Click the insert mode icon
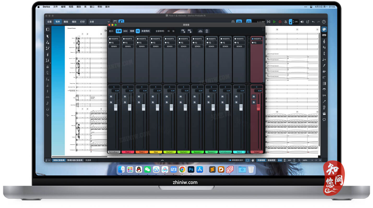 tap(48, 60)
